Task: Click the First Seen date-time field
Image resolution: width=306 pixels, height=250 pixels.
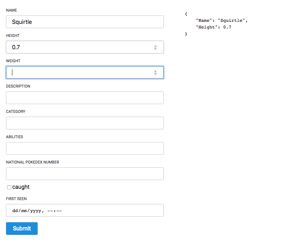Action: pyautogui.click(x=85, y=211)
